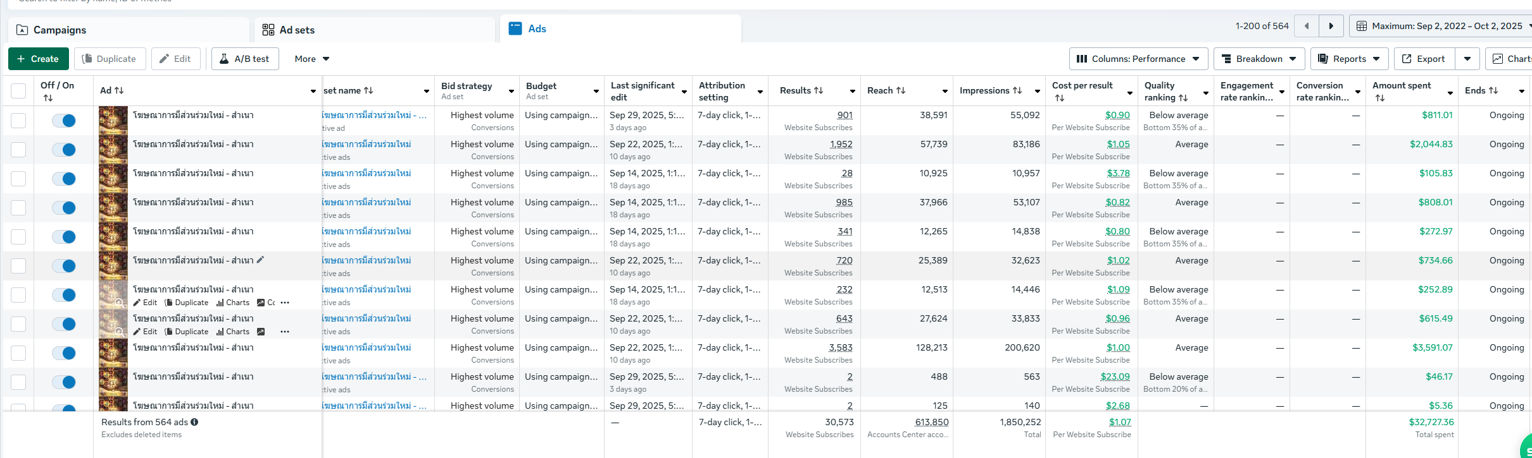The width and height of the screenshot is (1532, 458).
Task: Turn off the ad that spent $808.01
Action: point(64,208)
